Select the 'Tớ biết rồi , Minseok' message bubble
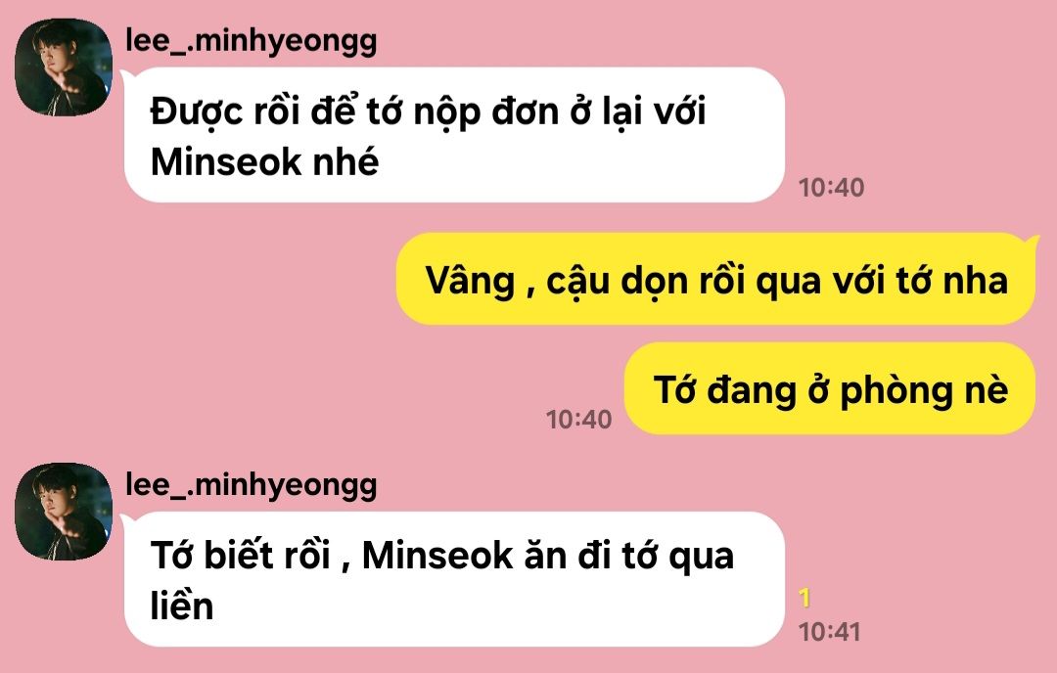 click(454, 579)
